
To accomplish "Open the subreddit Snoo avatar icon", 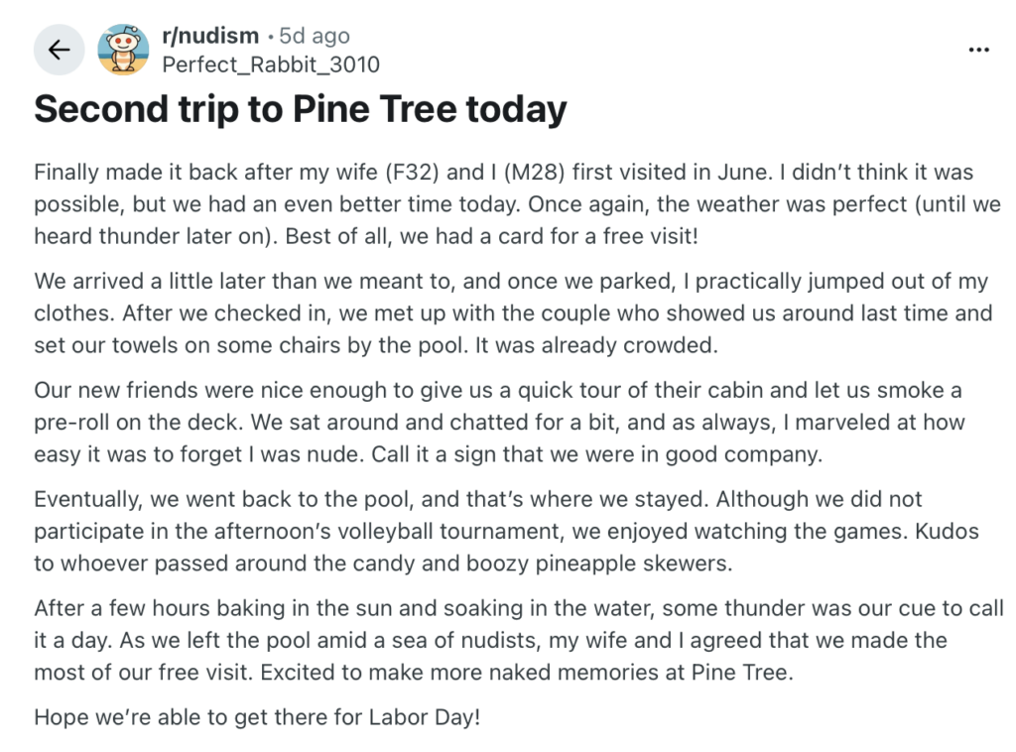I will pos(123,50).
